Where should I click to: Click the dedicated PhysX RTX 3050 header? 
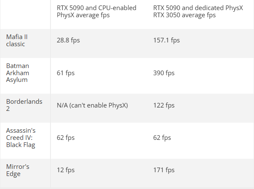pyautogui.click(x=198, y=11)
